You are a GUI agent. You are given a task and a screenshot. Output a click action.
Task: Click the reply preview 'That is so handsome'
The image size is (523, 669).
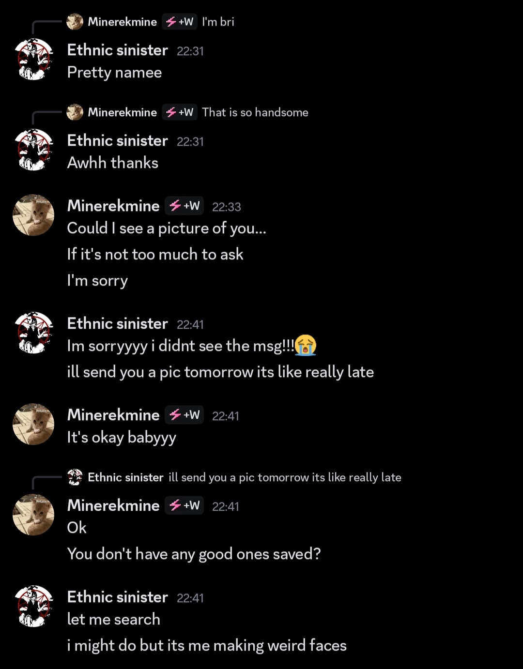(255, 112)
